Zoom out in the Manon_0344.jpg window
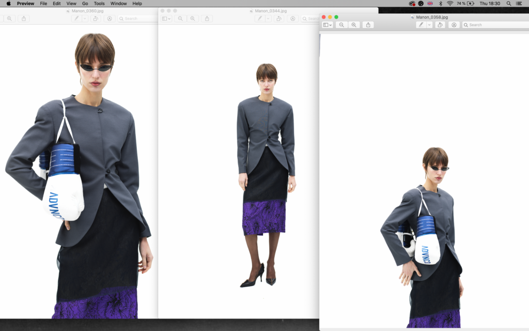Viewport: 529px width, 331px height. [180, 19]
